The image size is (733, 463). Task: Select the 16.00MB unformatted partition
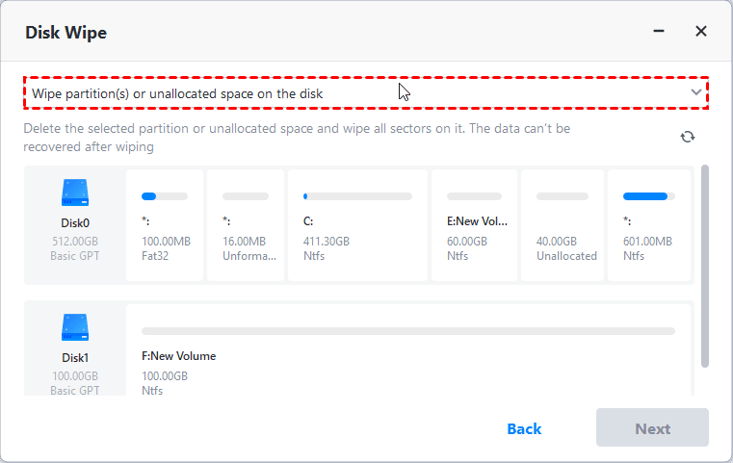point(244,226)
